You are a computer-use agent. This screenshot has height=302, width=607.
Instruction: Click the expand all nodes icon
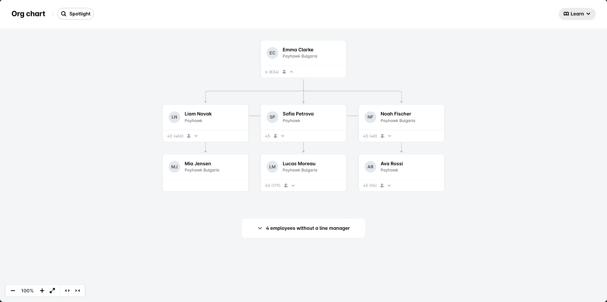coord(67,290)
